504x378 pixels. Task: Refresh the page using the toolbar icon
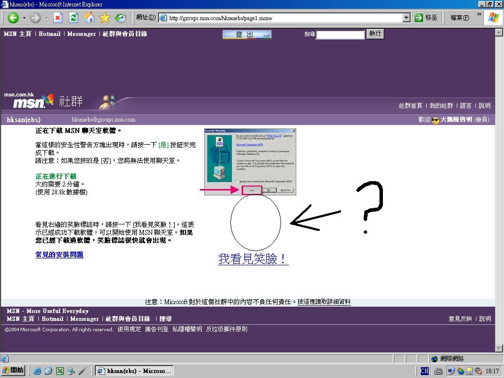coord(74,18)
